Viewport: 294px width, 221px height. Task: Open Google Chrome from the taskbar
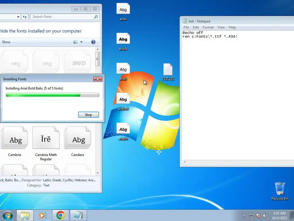coord(60,215)
